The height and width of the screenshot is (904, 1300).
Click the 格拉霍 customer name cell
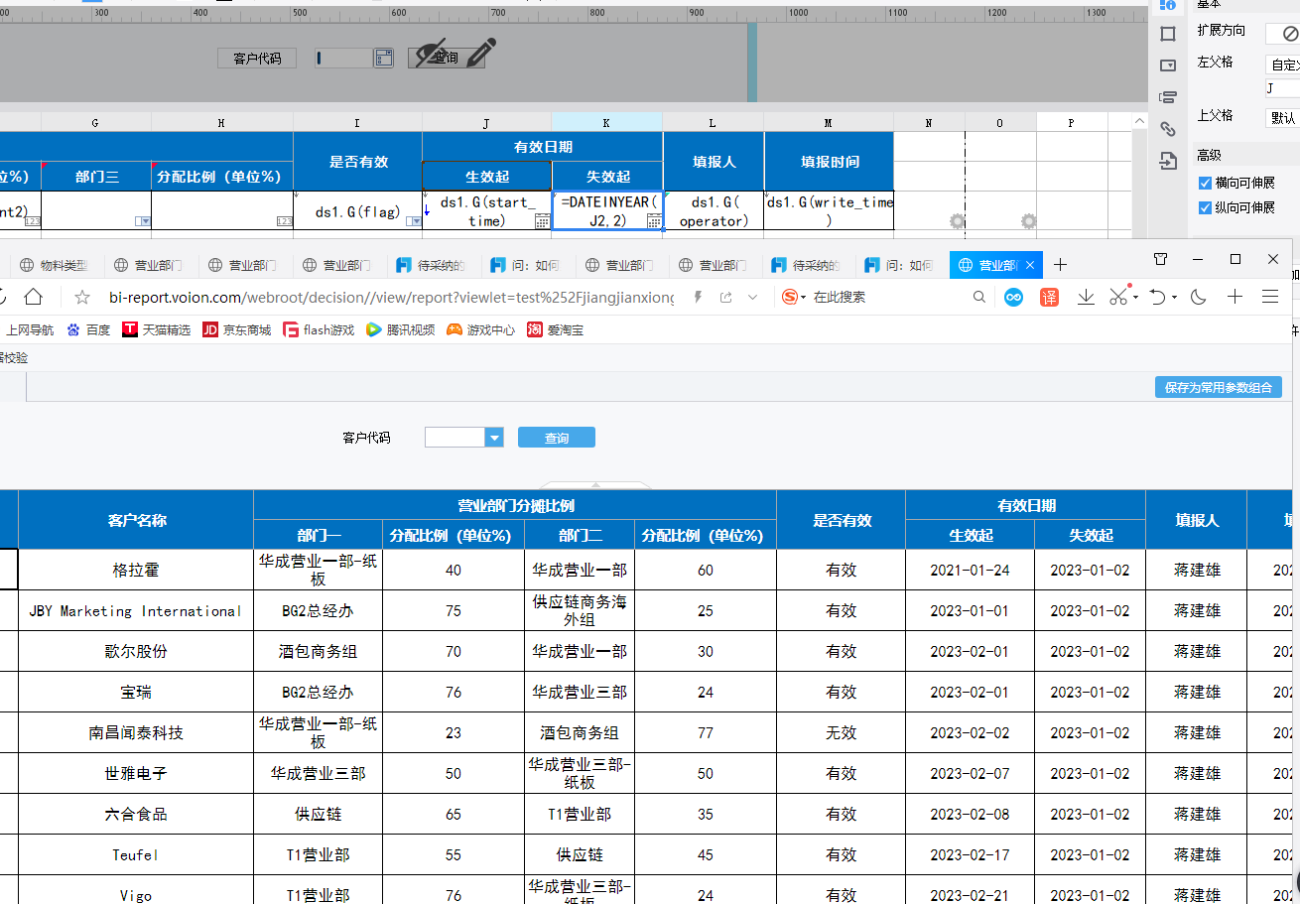[x=136, y=570]
